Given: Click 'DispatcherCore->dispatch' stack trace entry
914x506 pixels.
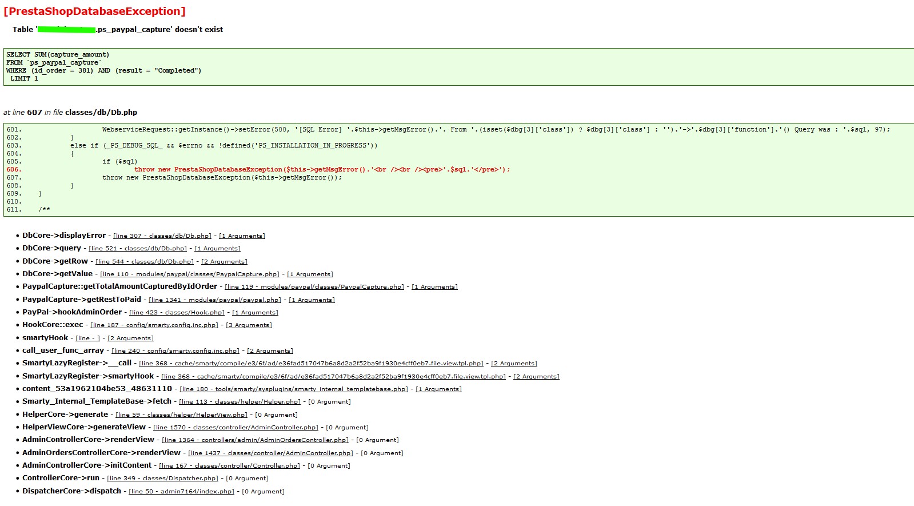Looking at the screenshot, I should coord(72,491).
